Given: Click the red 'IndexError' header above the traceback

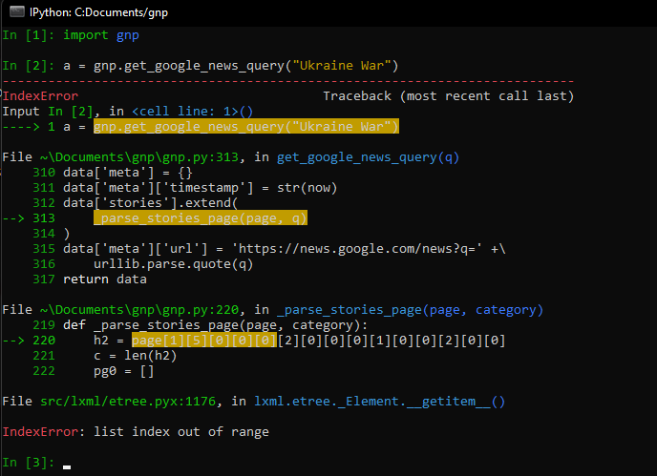Looking at the screenshot, I should [40, 96].
